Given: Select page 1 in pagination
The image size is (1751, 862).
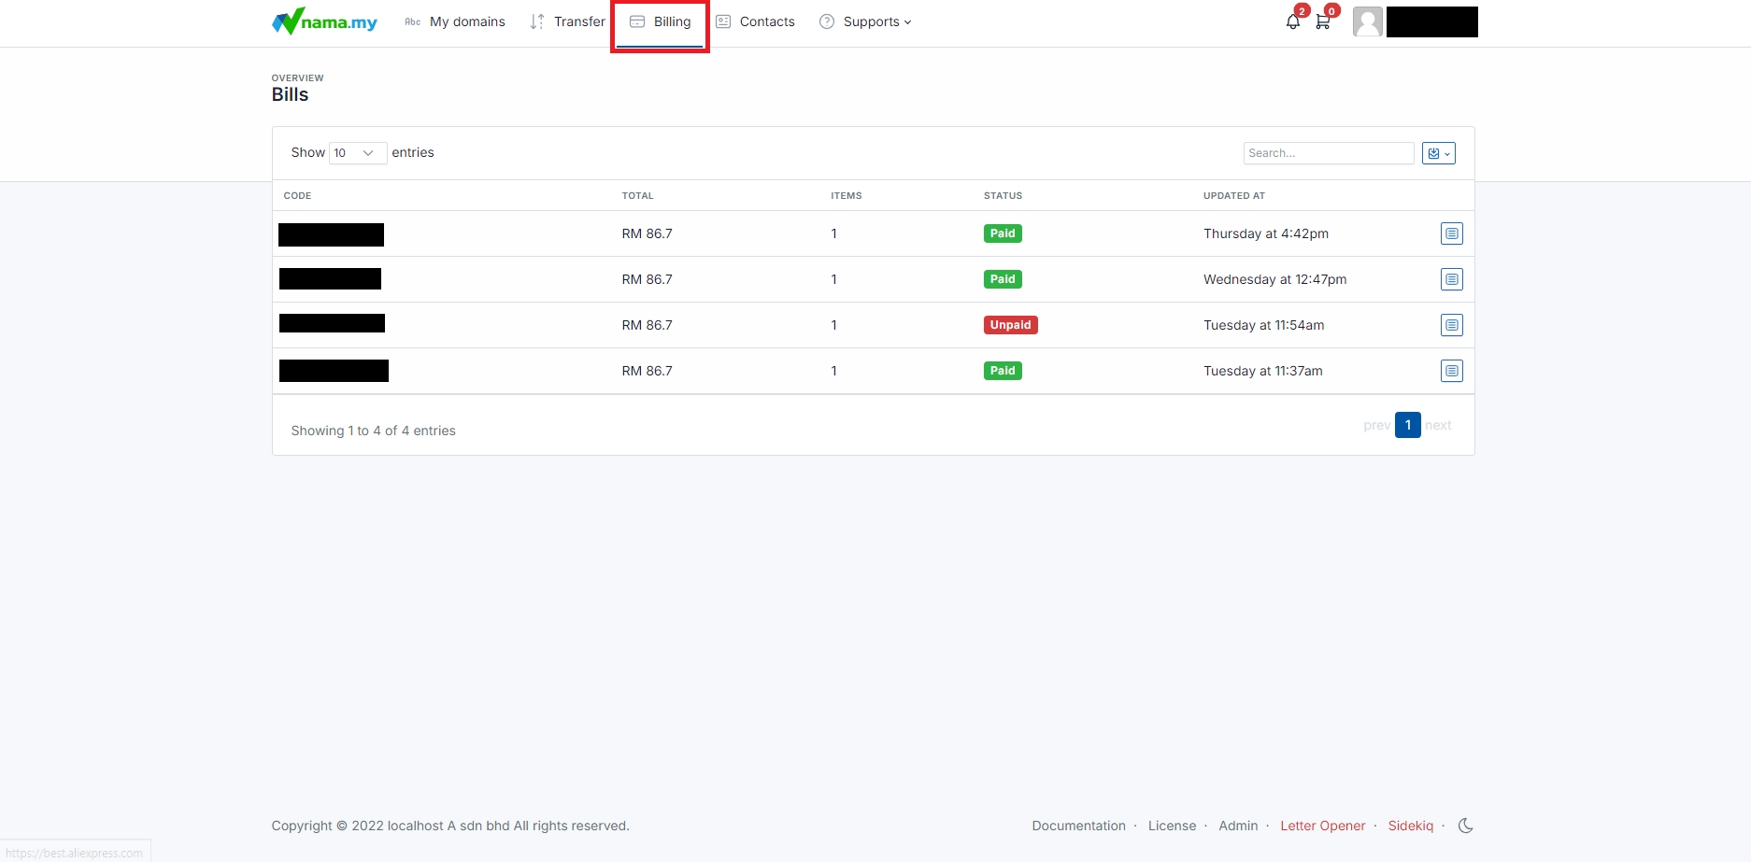Looking at the screenshot, I should coord(1407,425).
